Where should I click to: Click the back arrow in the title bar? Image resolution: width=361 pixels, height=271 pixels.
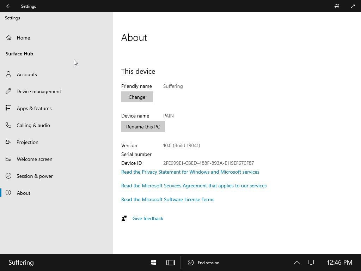click(8, 6)
